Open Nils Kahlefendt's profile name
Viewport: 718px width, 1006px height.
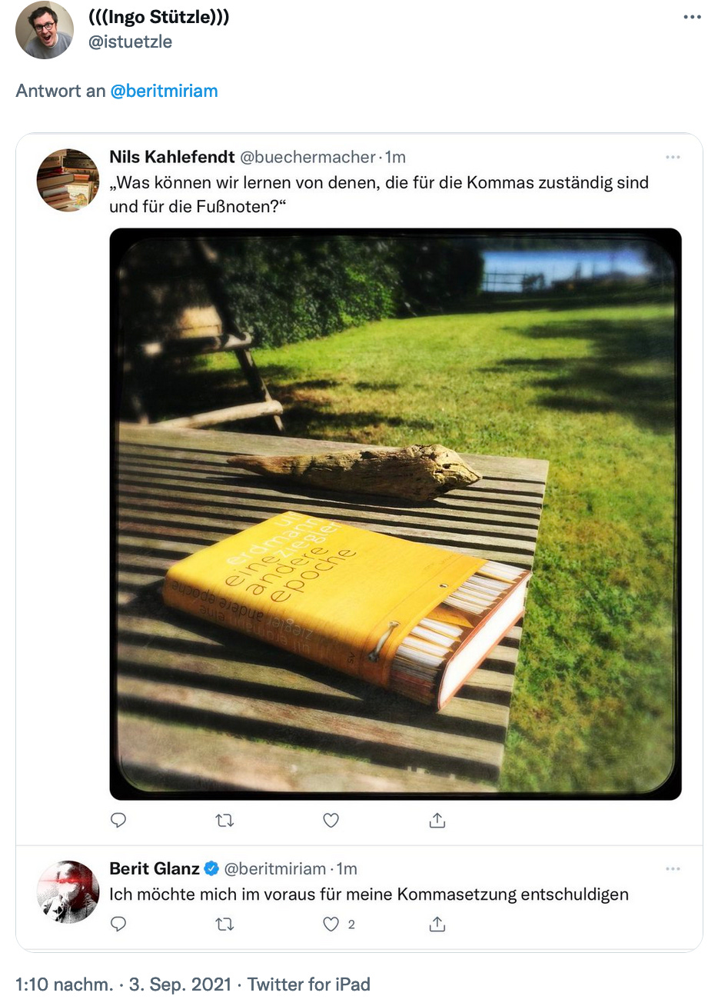172,157
